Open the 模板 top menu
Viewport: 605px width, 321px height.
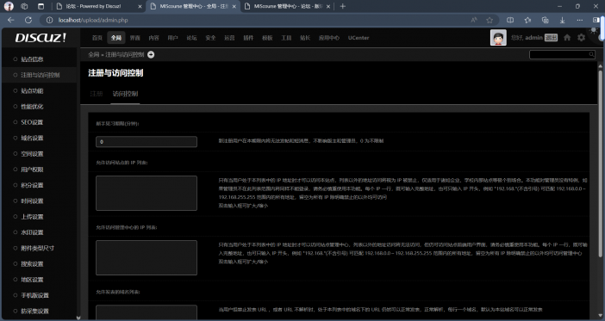267,38
